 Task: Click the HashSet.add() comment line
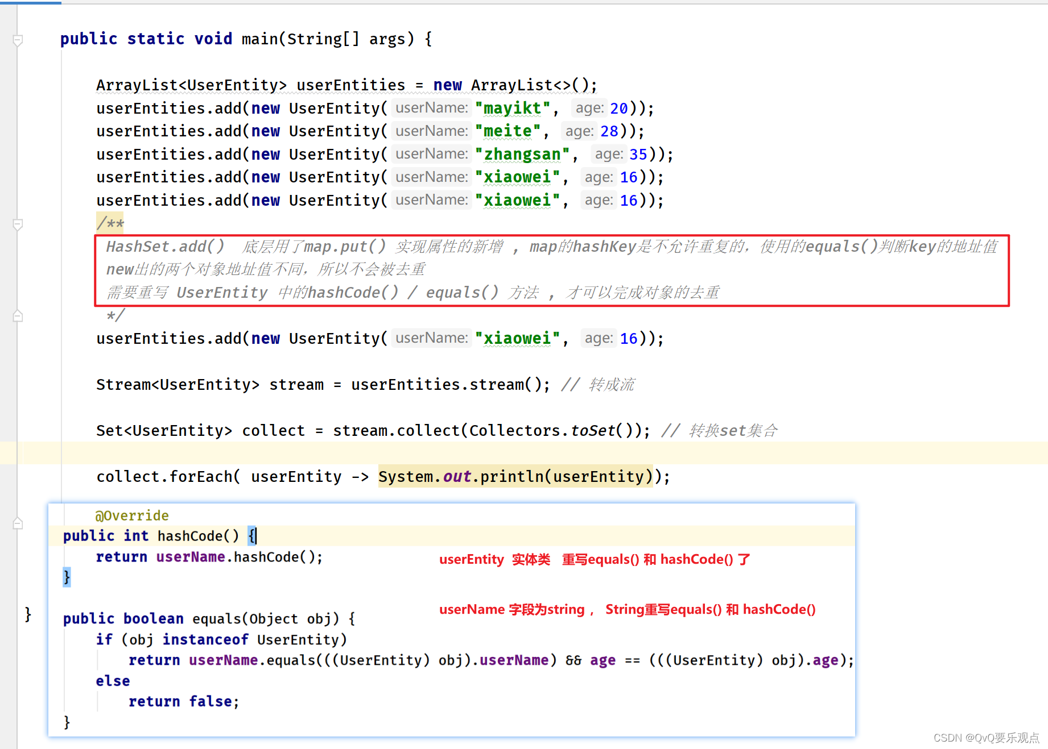coord(551,247)
